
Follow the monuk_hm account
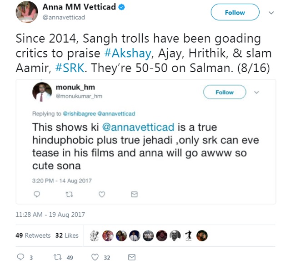point(224,92)
